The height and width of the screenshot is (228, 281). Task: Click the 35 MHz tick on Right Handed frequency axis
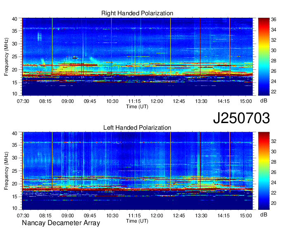tap(14, 31)
